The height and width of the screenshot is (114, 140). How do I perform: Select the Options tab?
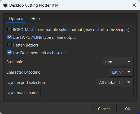(x=16, y=19)
